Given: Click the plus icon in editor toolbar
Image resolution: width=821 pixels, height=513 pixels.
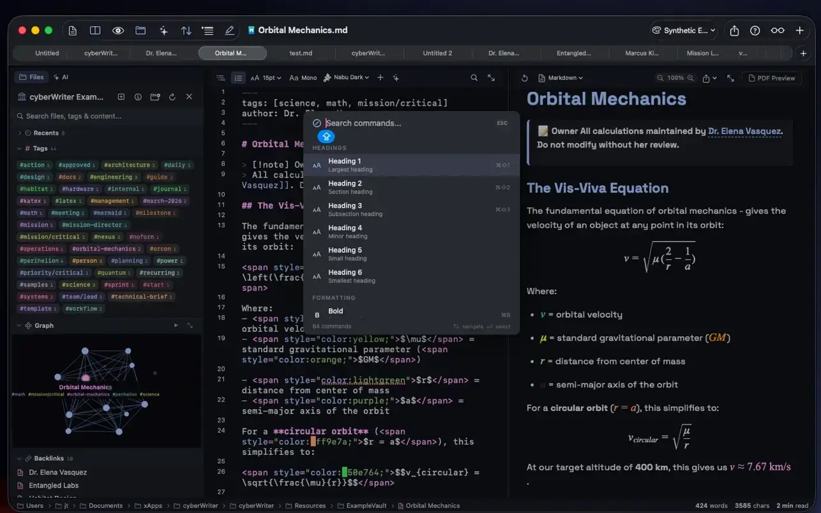Looking at the screenshot, I should [380, 78].
